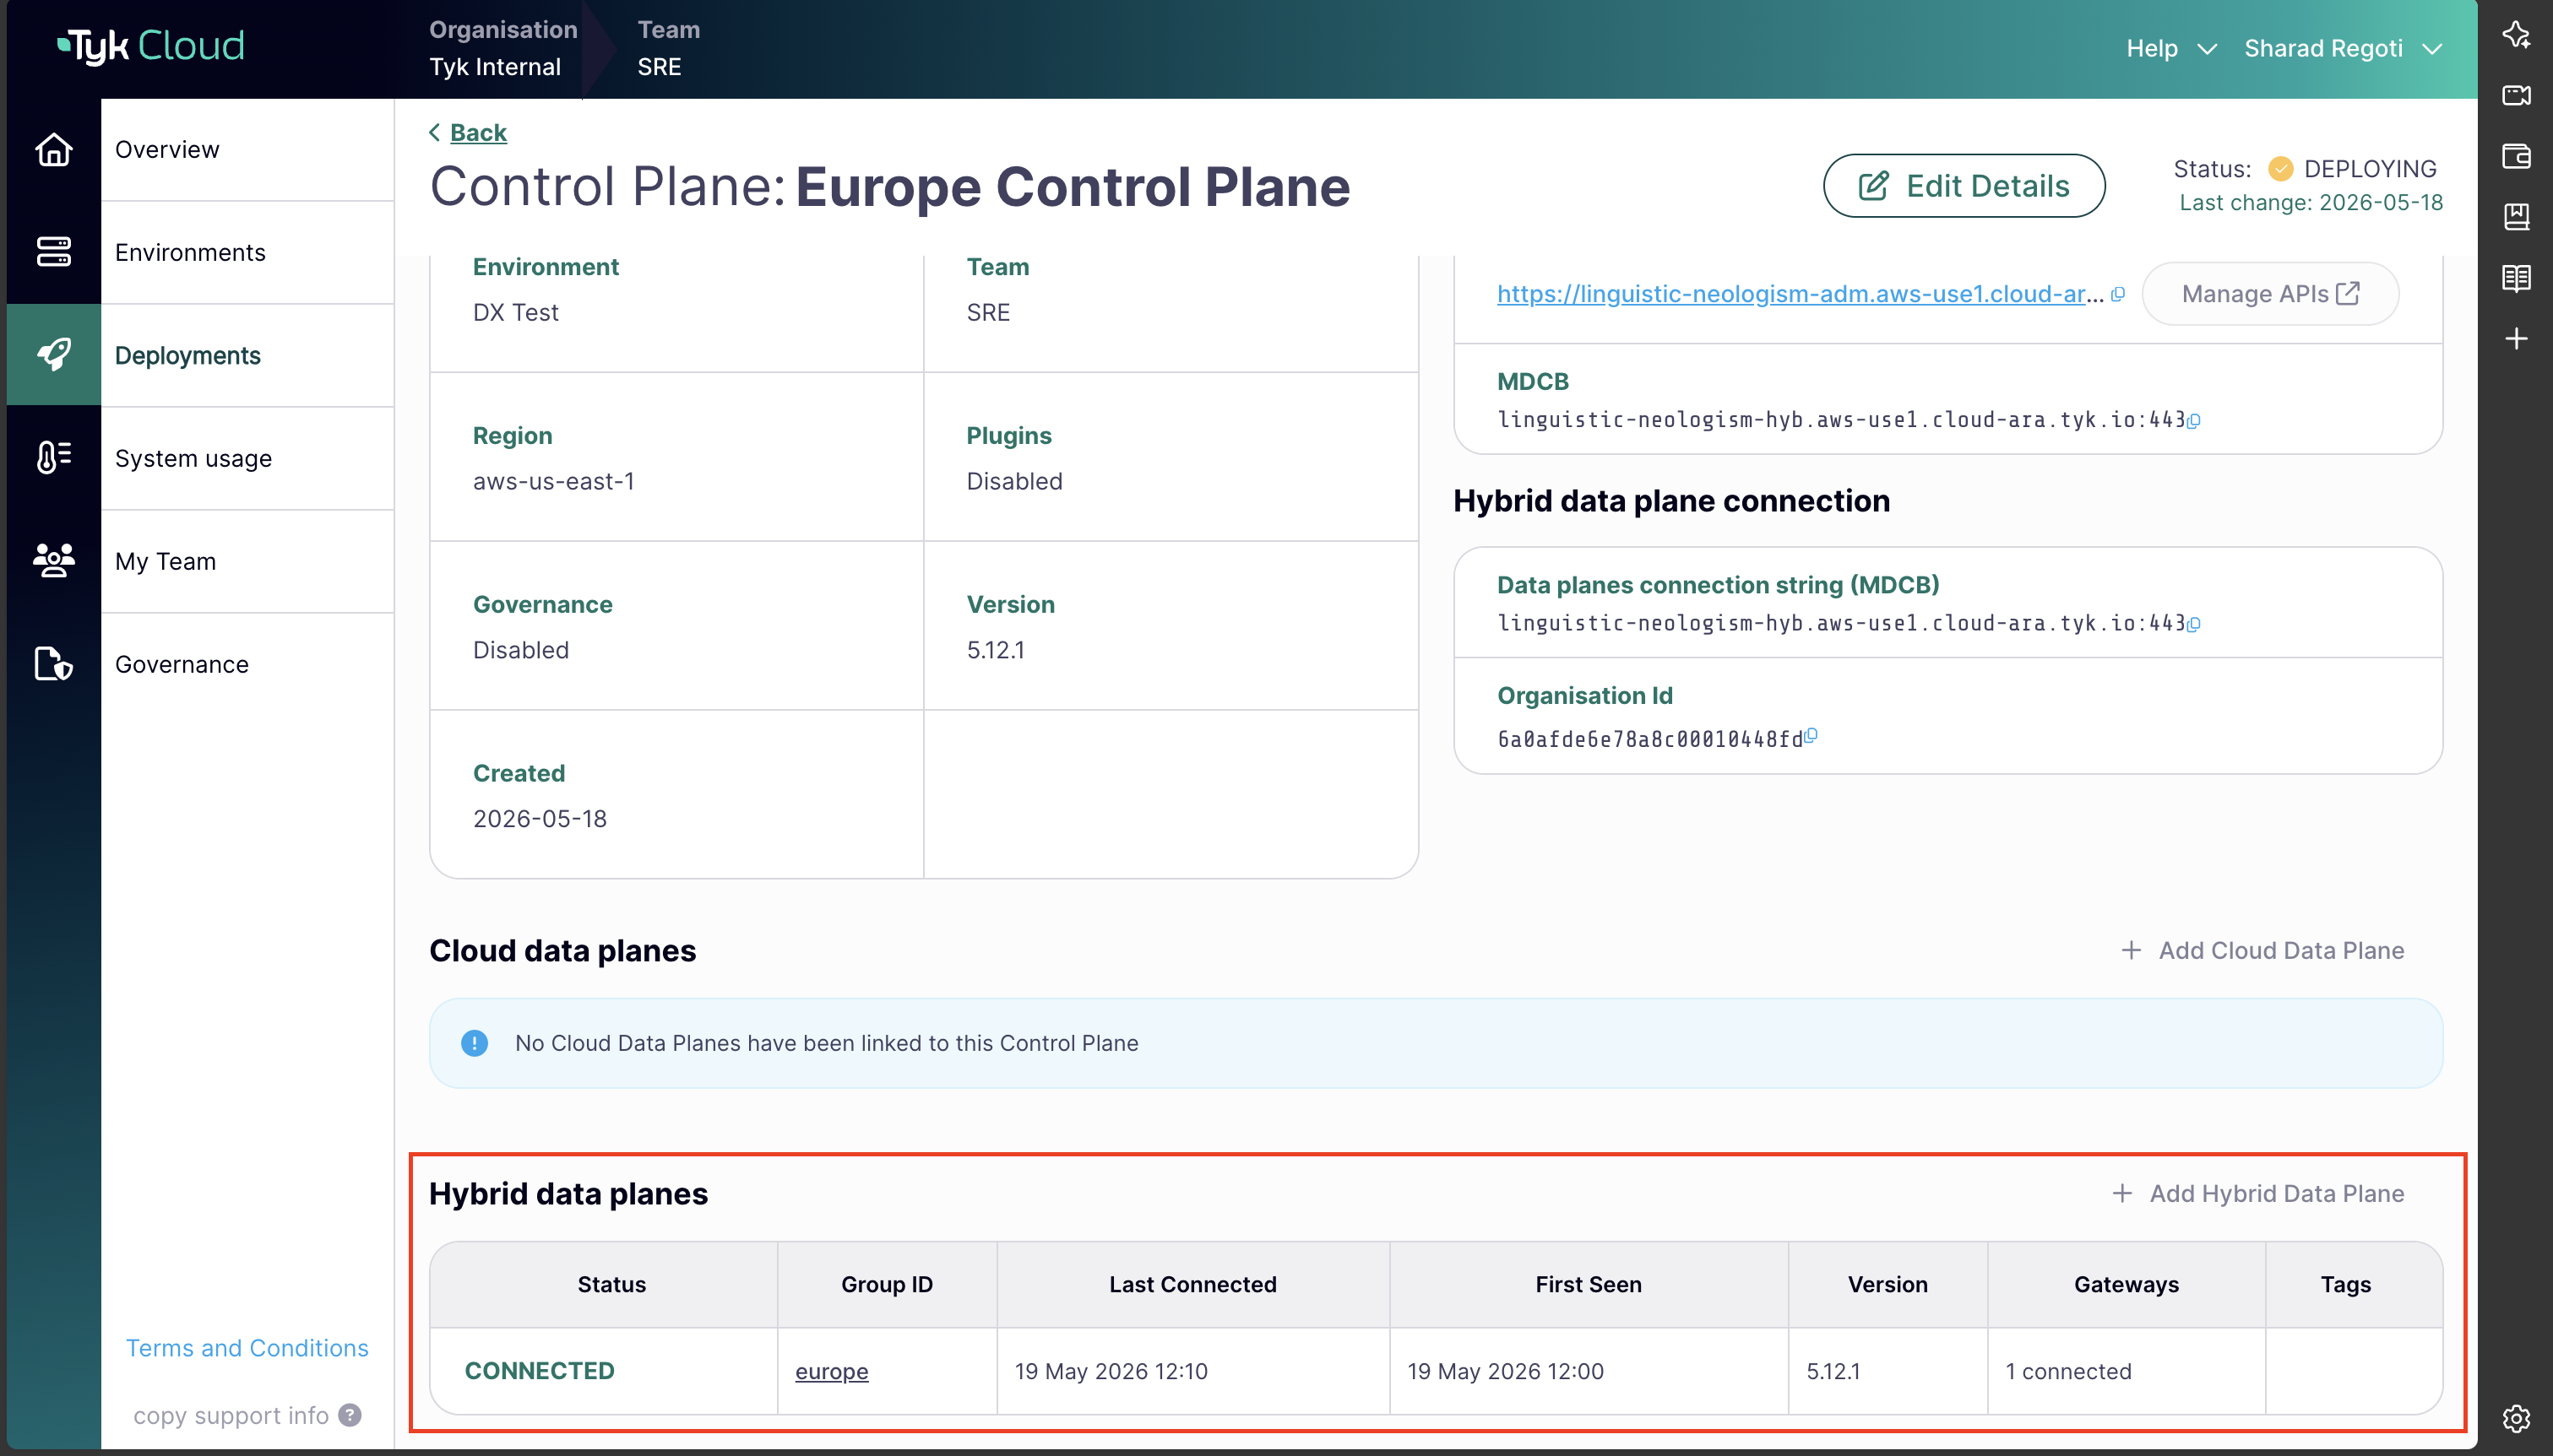Open My Team via people icon
This screenshot has height=1456, width=2553.
[54, 561]
